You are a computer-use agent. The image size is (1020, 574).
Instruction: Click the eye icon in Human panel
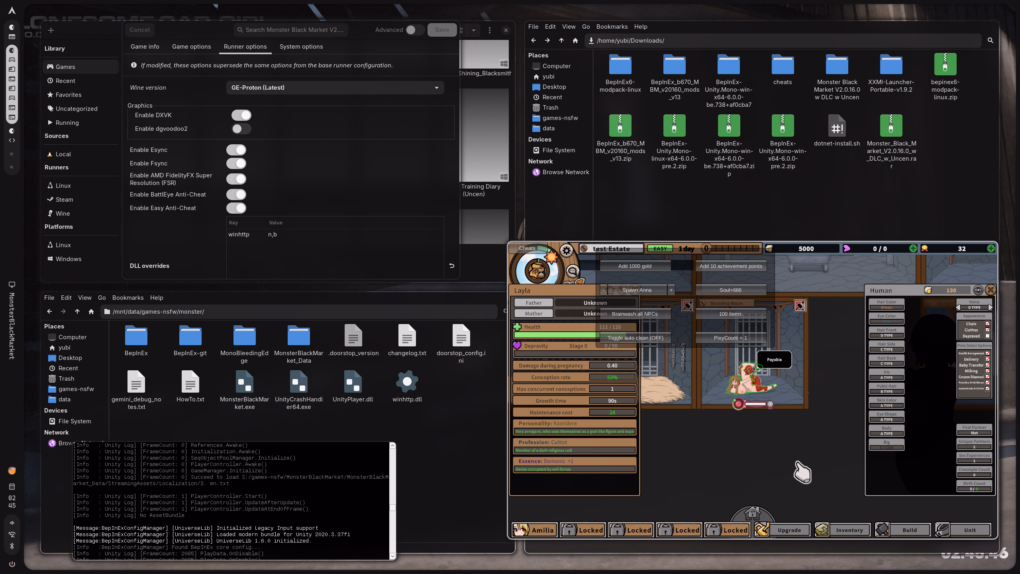click(x=978, y=290)
